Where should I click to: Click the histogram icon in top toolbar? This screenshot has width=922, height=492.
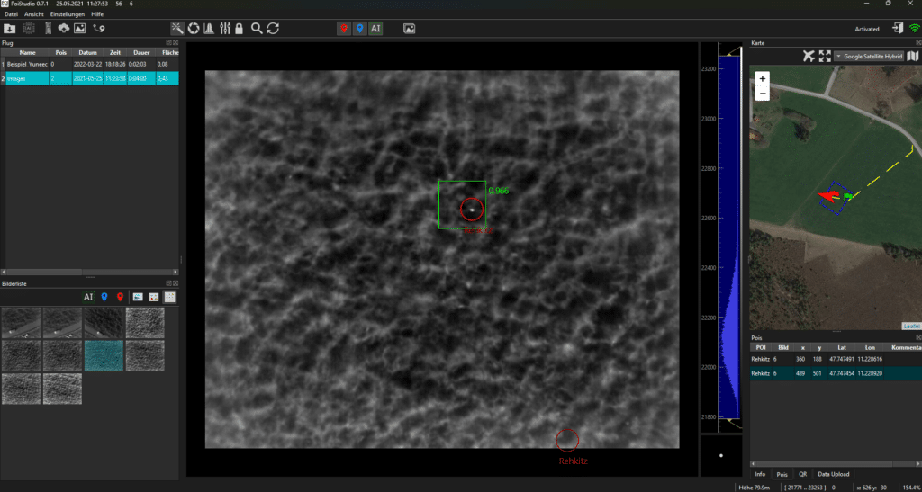209,29
